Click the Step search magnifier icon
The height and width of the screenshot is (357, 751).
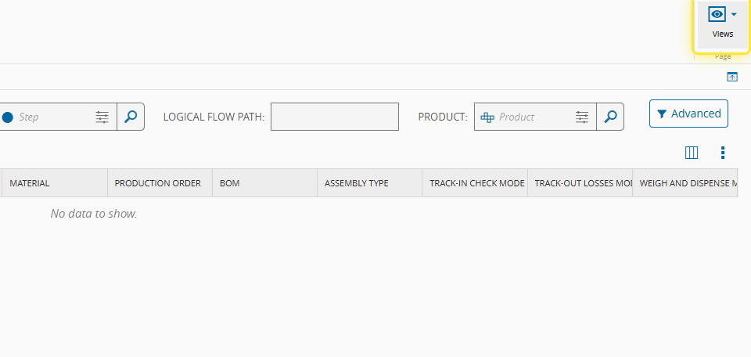131,117
